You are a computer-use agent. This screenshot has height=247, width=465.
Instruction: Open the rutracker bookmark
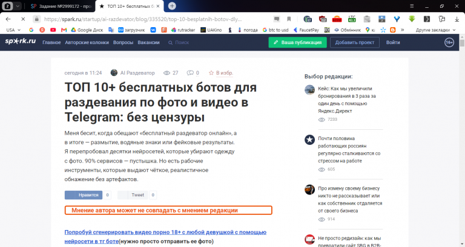tap(183, 30)
